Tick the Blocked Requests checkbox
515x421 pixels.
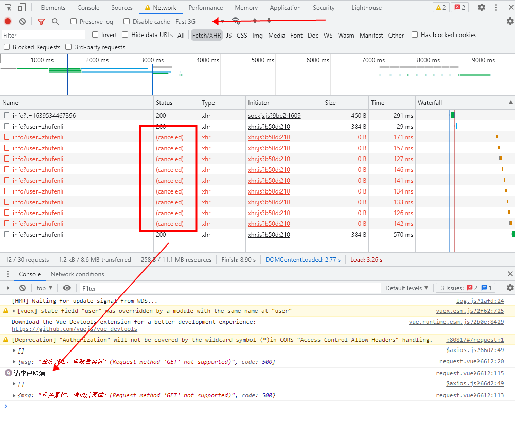coord(7,47)
